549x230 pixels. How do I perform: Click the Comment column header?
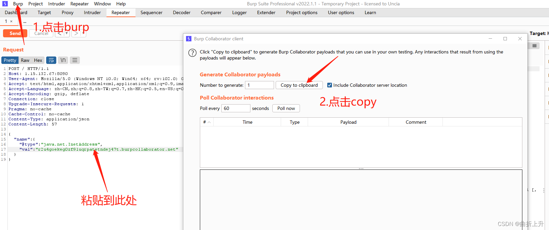coord(416,122)
